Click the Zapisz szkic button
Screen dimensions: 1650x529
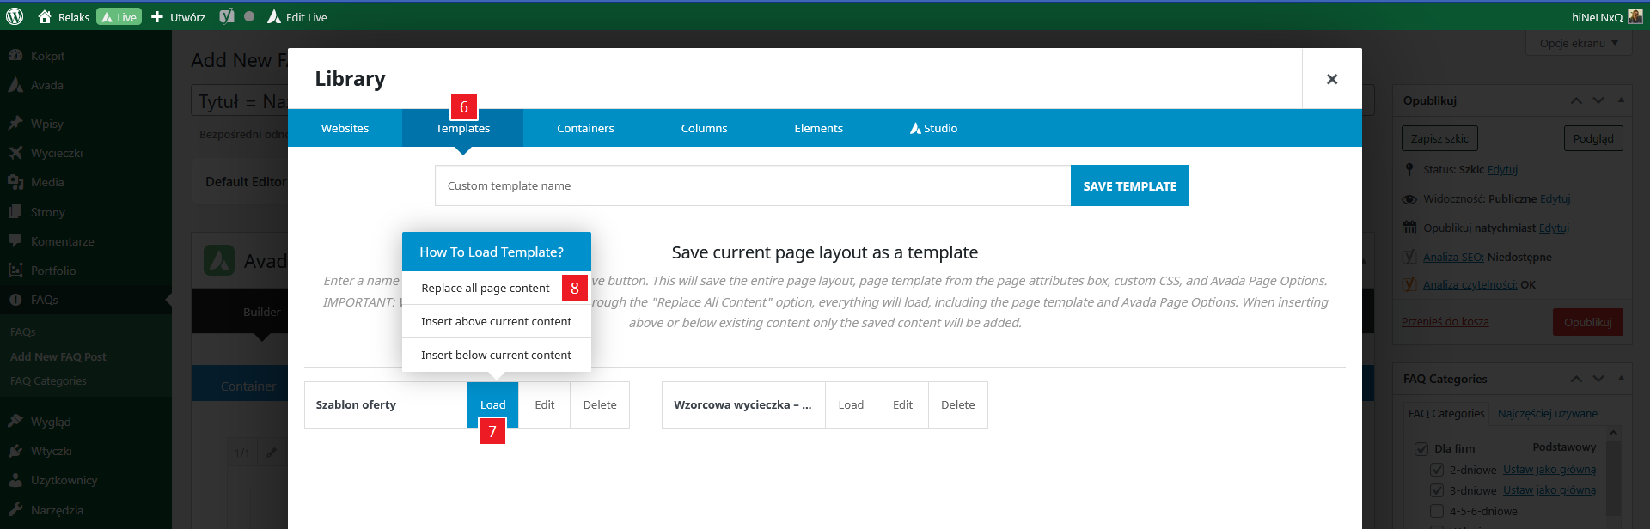[1439, 138]
